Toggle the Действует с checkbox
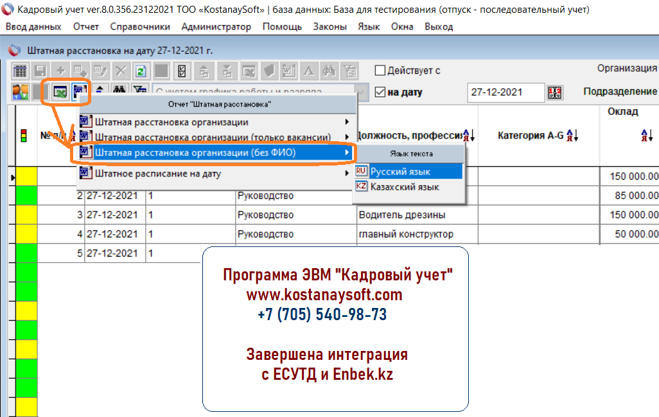Viewport: 659px width, 417px height. point(380,71)
